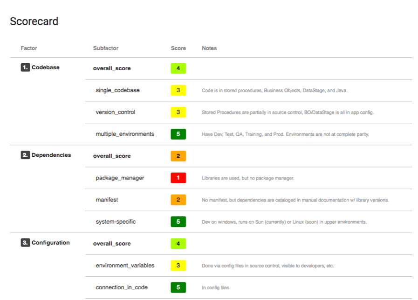Select the Dependencies overall_score subfactor text
This screenshot has height=300, width=418.
pos(112,156)
